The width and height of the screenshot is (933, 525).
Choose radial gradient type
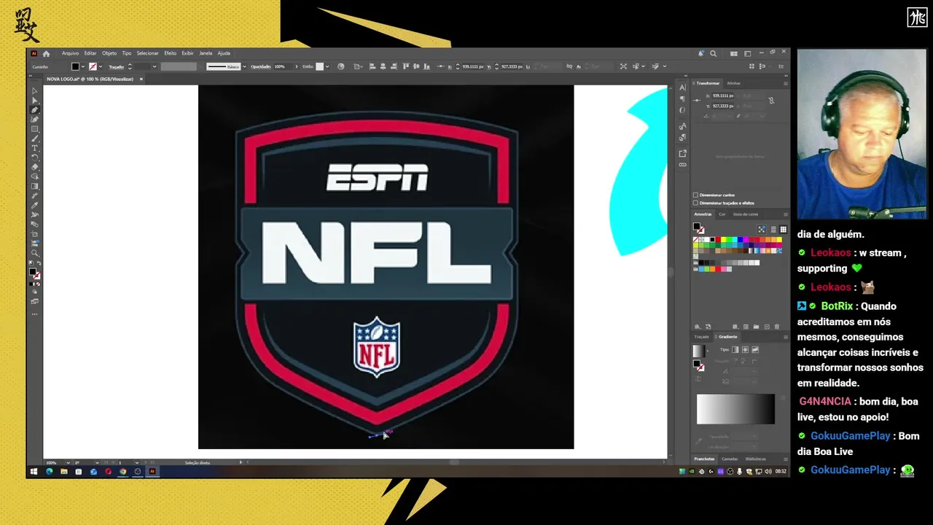tap(745, 349)
